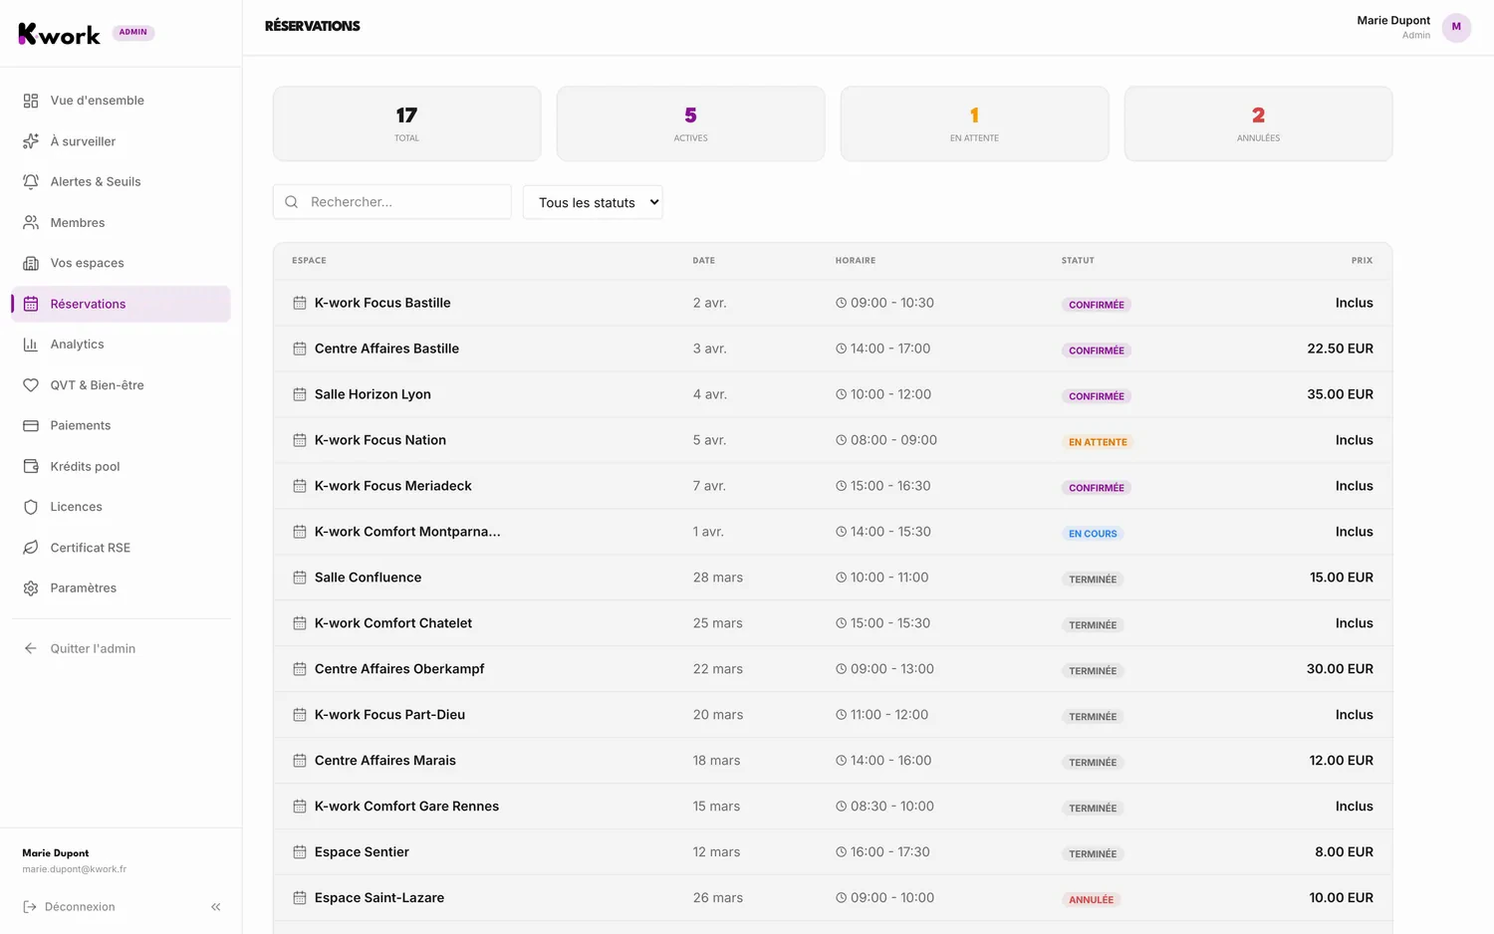Click the QVT & Bien-être heart icon
This screenshot has height=934, width=1494.
click(x=31, y=385)
